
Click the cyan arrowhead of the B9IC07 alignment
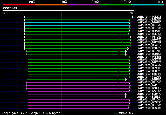[x=130, y=25]
